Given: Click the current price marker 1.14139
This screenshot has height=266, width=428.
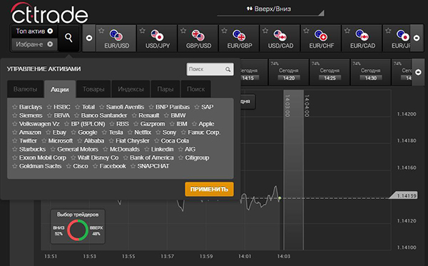Looking at the screenshot, I should coord(404,195).
